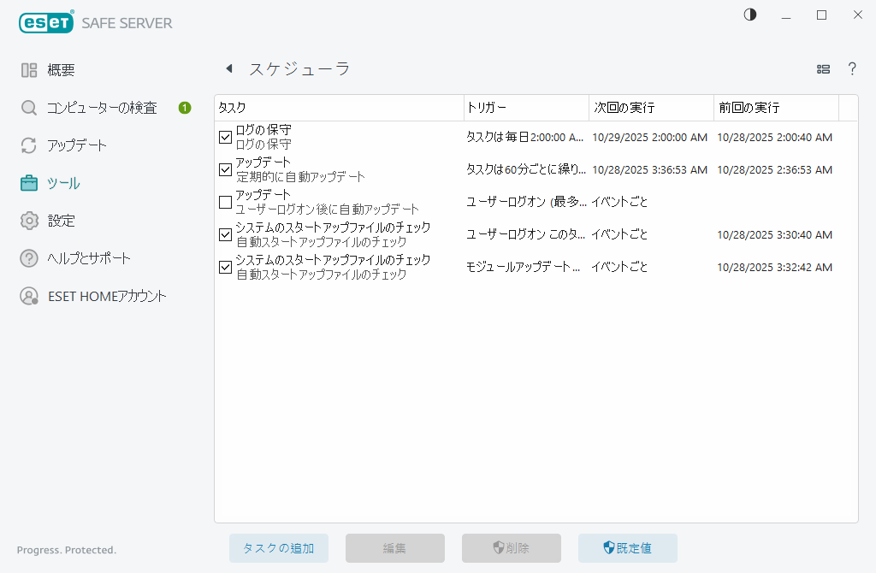This screenshot has height=573, width=876.
Task: Open the list menu icon beside the help icon
Action: 823,68
